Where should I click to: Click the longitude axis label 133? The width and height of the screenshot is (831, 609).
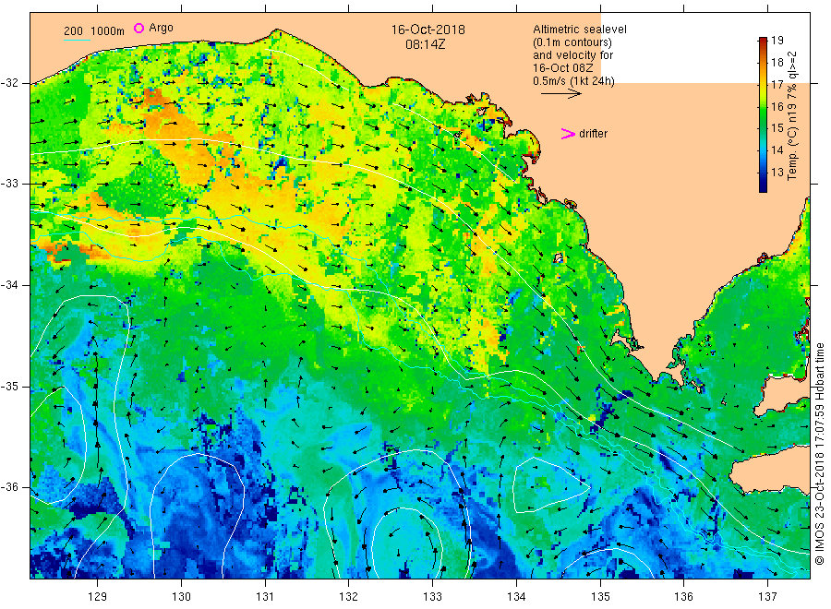[432, 597]
